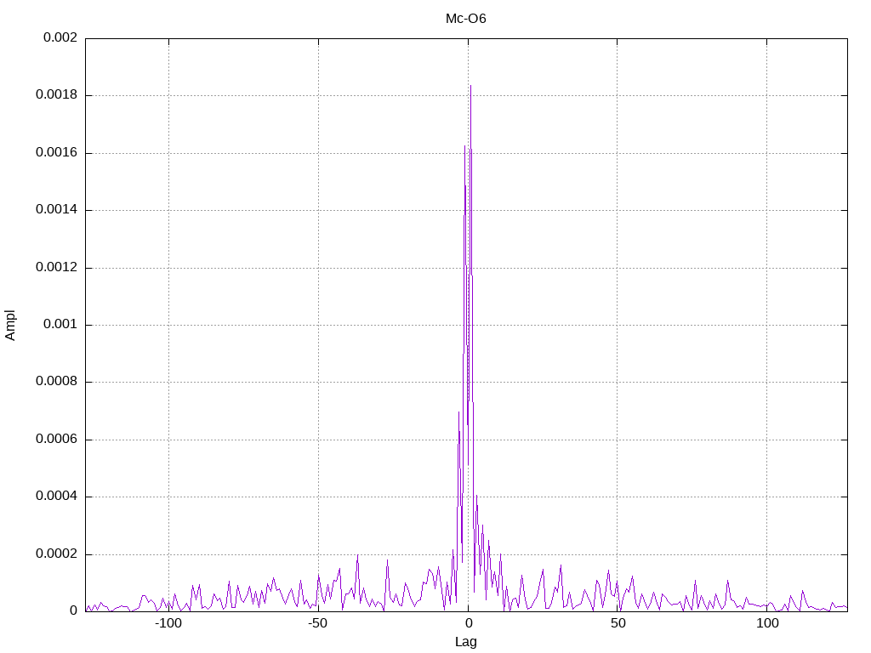Click y-axis tick value 0.002
This screenshot has height=653, width=871.
60,37
